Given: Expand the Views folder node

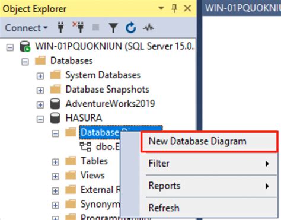Looking at the screenshot, I should 56,176.
